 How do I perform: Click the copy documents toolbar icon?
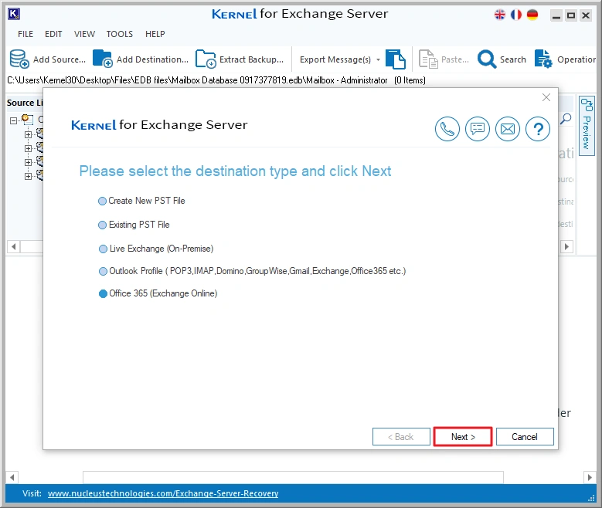(x=396, y=59)
